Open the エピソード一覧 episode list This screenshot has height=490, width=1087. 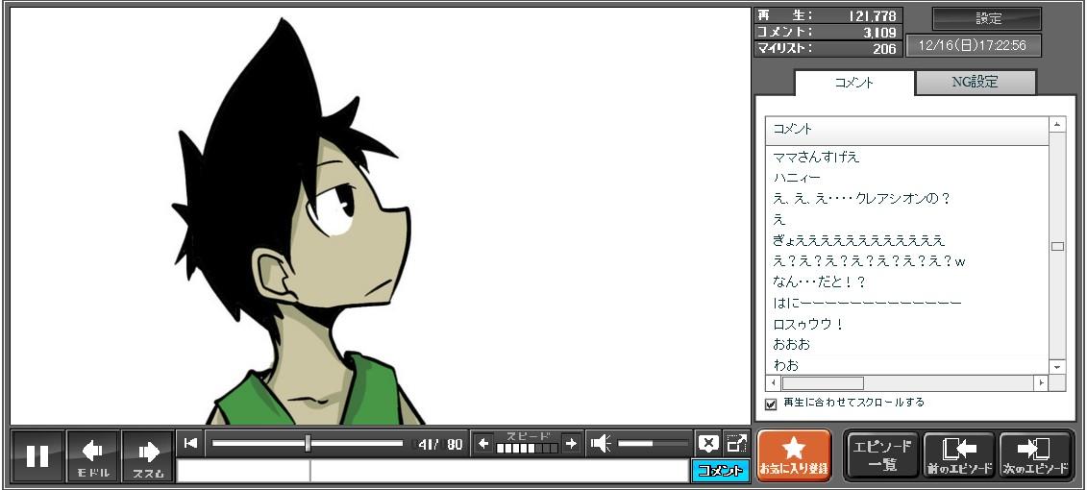tap(881, 455)
